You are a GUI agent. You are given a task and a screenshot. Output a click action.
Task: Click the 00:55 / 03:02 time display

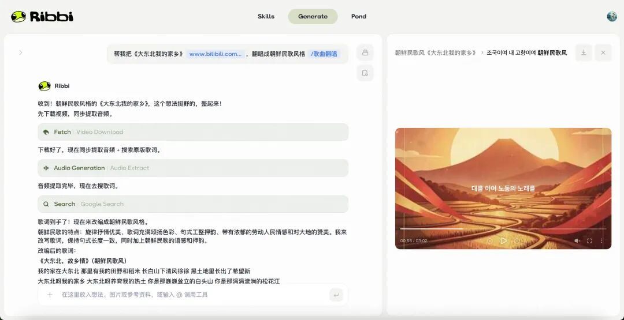click(414, 241)
